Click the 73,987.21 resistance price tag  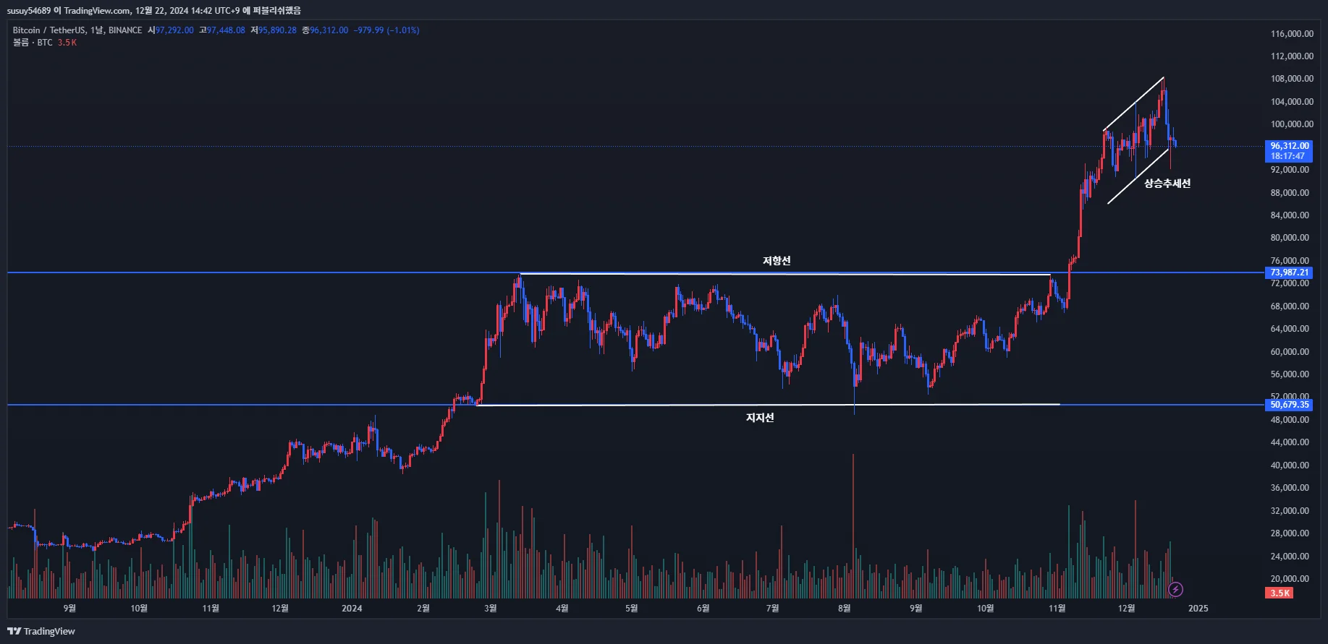click(1290, 272)
